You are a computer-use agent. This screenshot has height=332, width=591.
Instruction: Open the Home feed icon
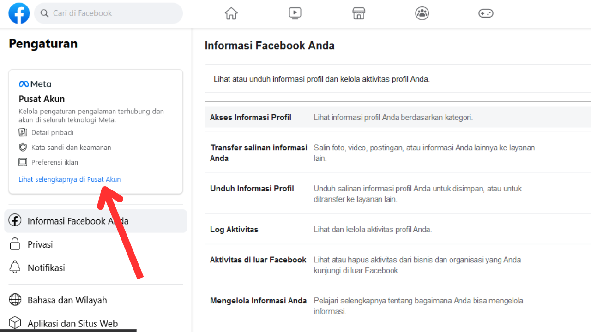pyautogui.click(x=231, y=13)
